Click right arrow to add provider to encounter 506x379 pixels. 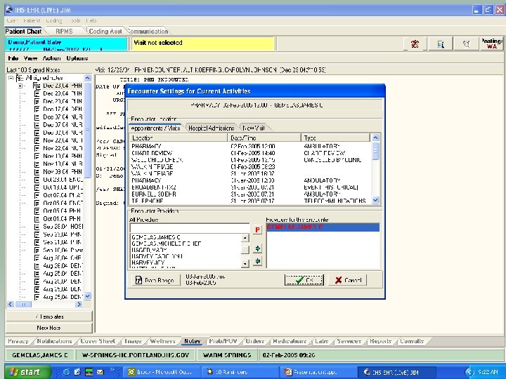(257, 248)
